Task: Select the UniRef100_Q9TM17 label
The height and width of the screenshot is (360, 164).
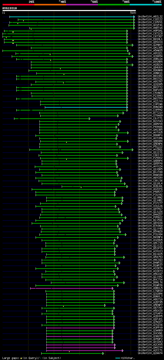Action: click(x=150, y=209)
